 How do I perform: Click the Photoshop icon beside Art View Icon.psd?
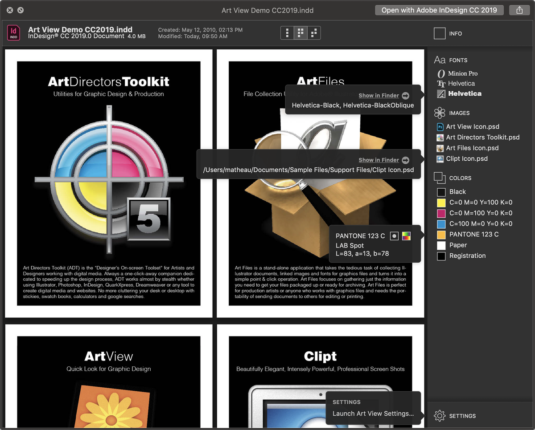tap(440, 126)
